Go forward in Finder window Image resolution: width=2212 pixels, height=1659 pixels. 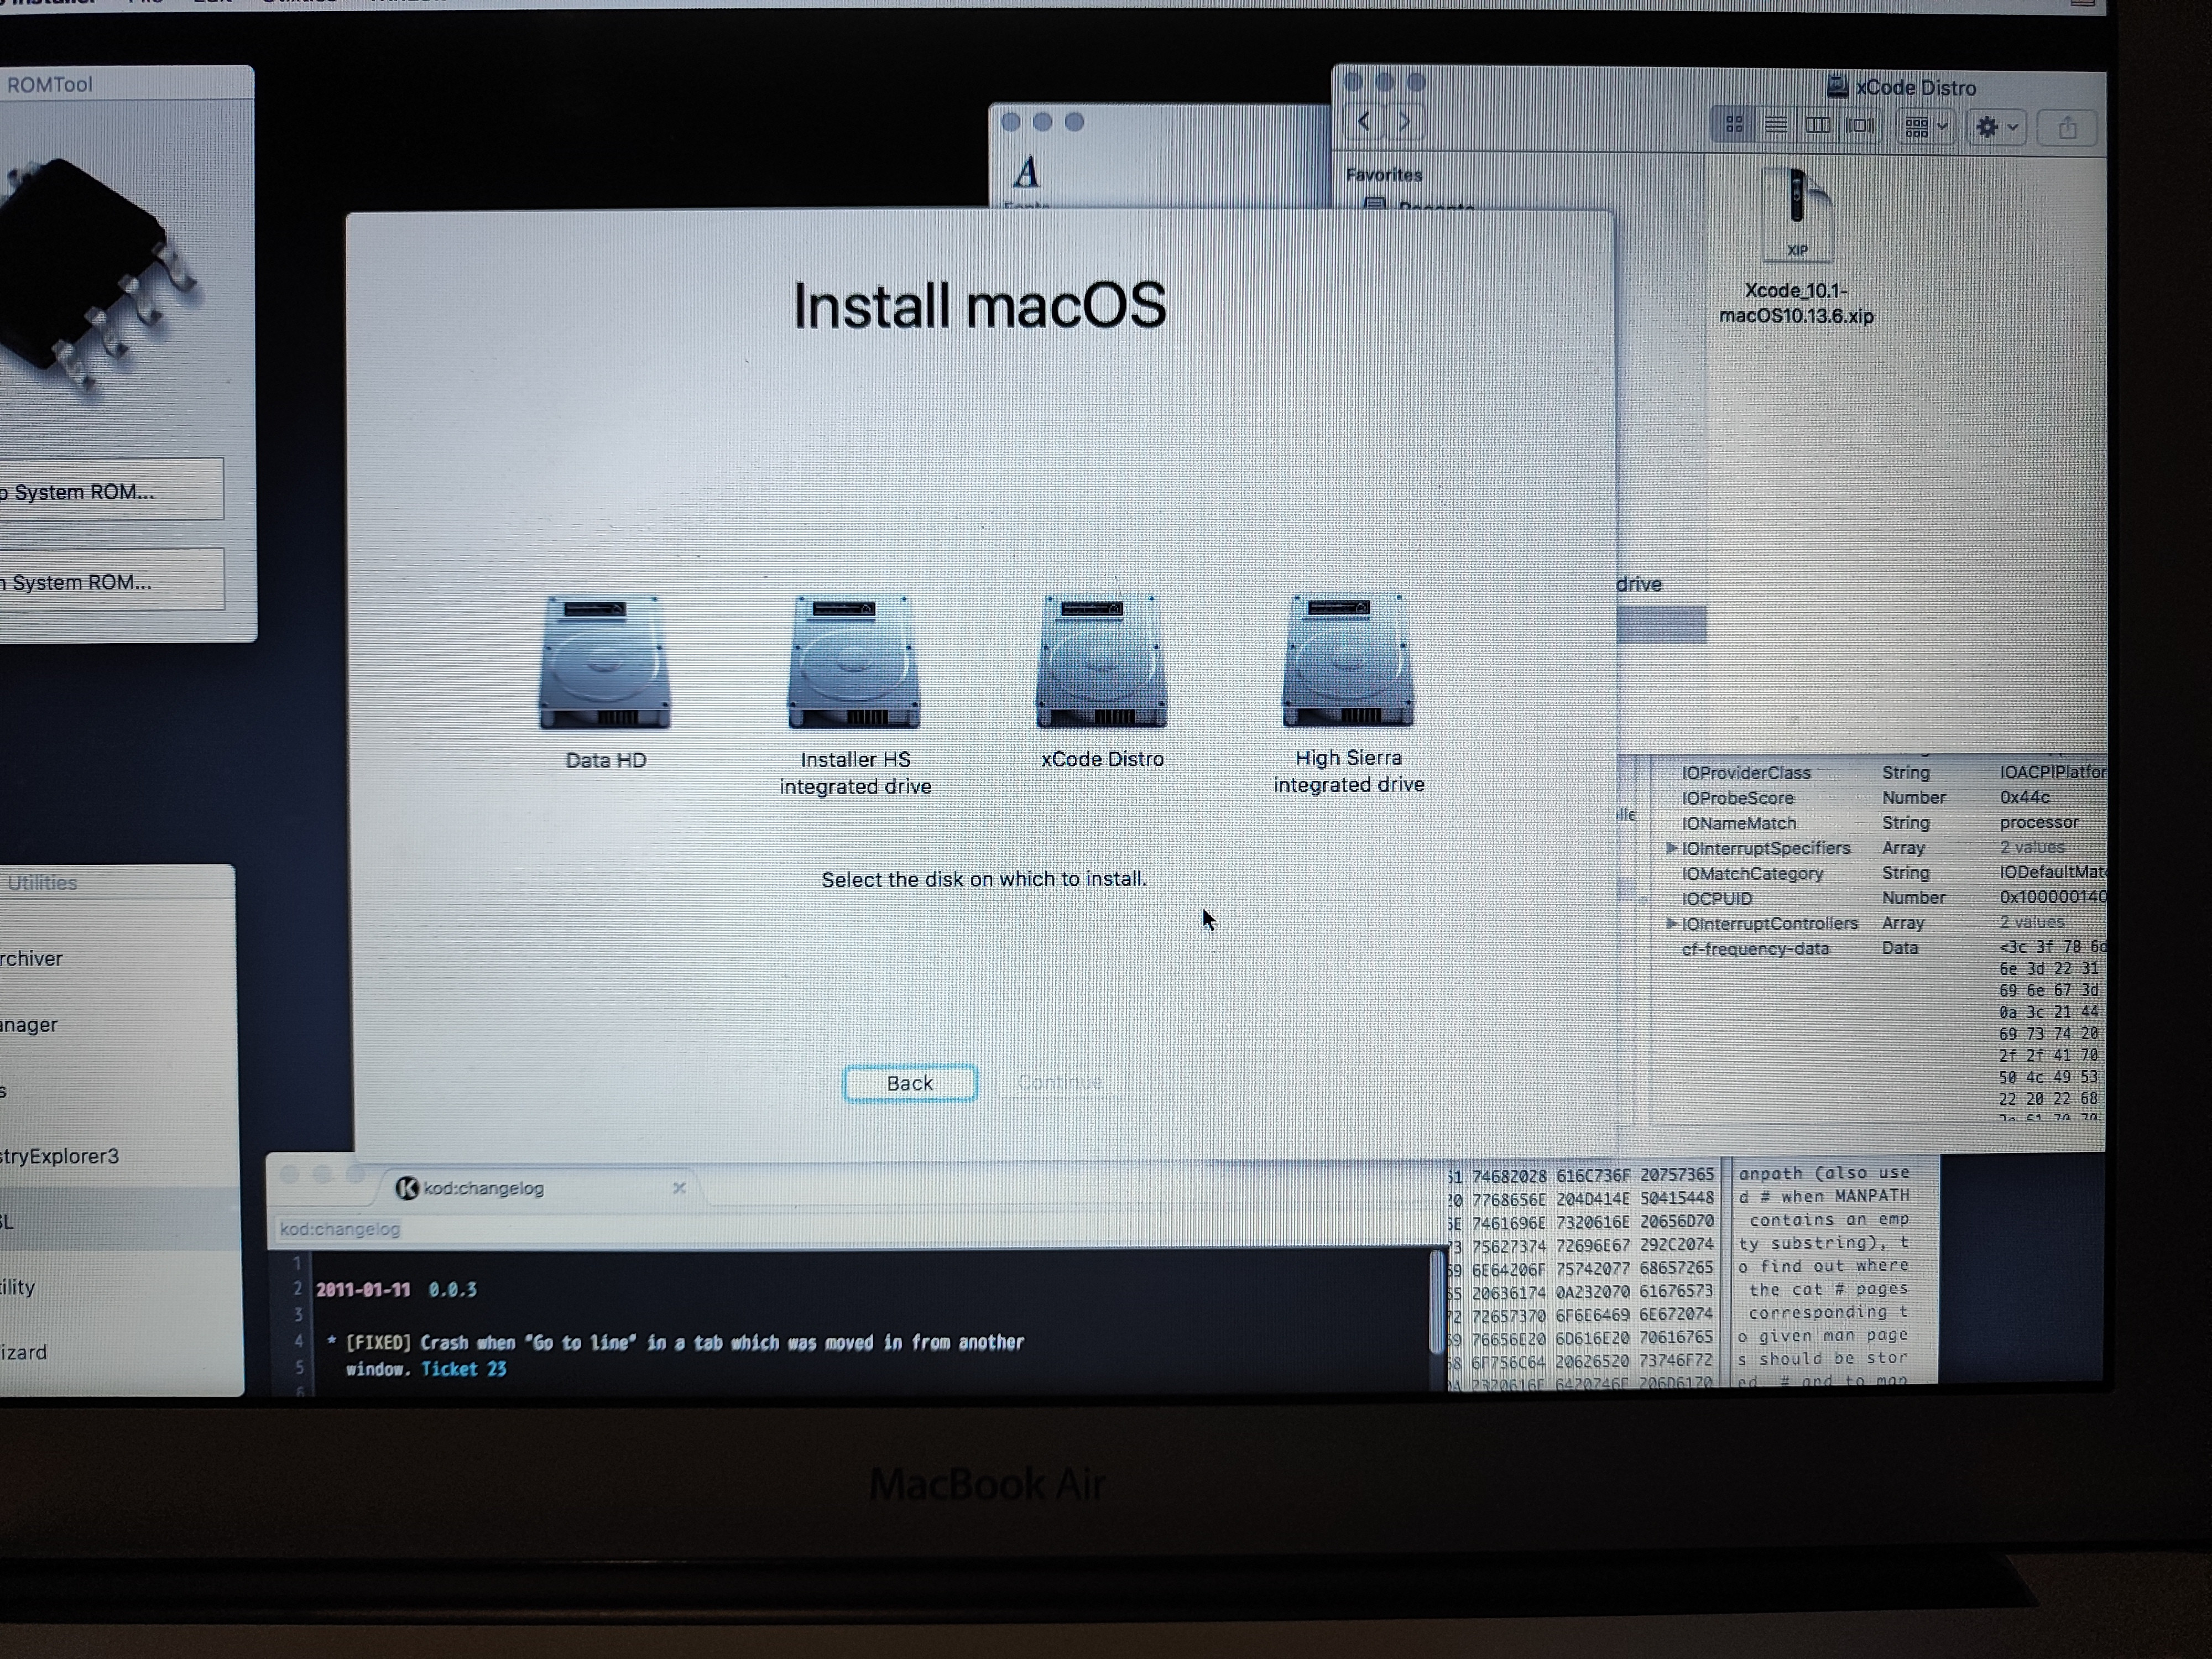(1405, 122)
